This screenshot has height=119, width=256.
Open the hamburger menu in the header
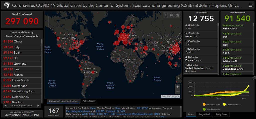tap(250, 5)
